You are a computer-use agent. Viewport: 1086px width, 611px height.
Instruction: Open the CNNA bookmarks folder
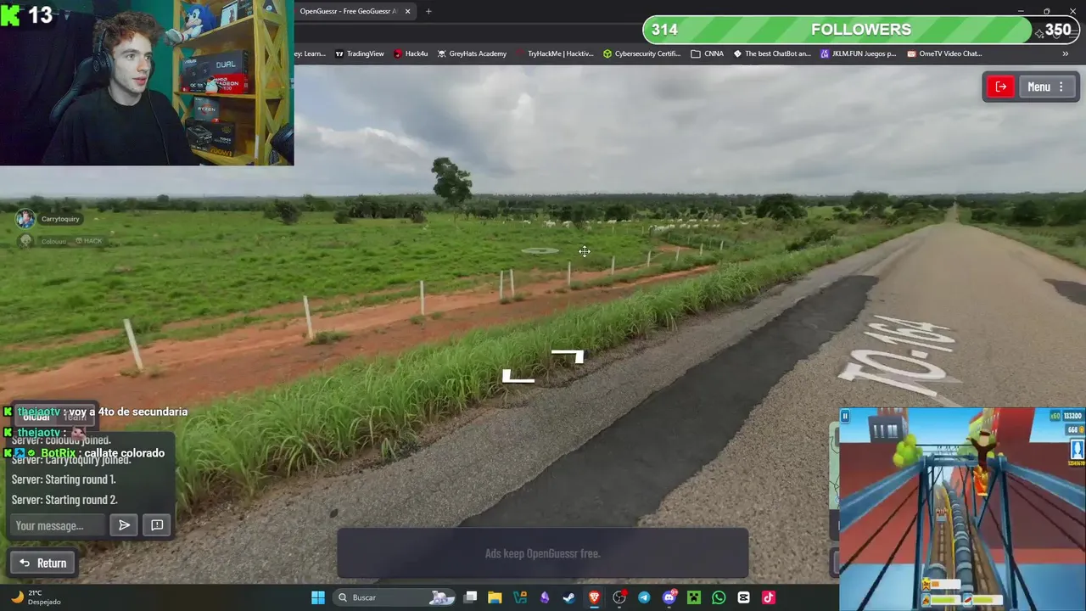click(708, 53)
